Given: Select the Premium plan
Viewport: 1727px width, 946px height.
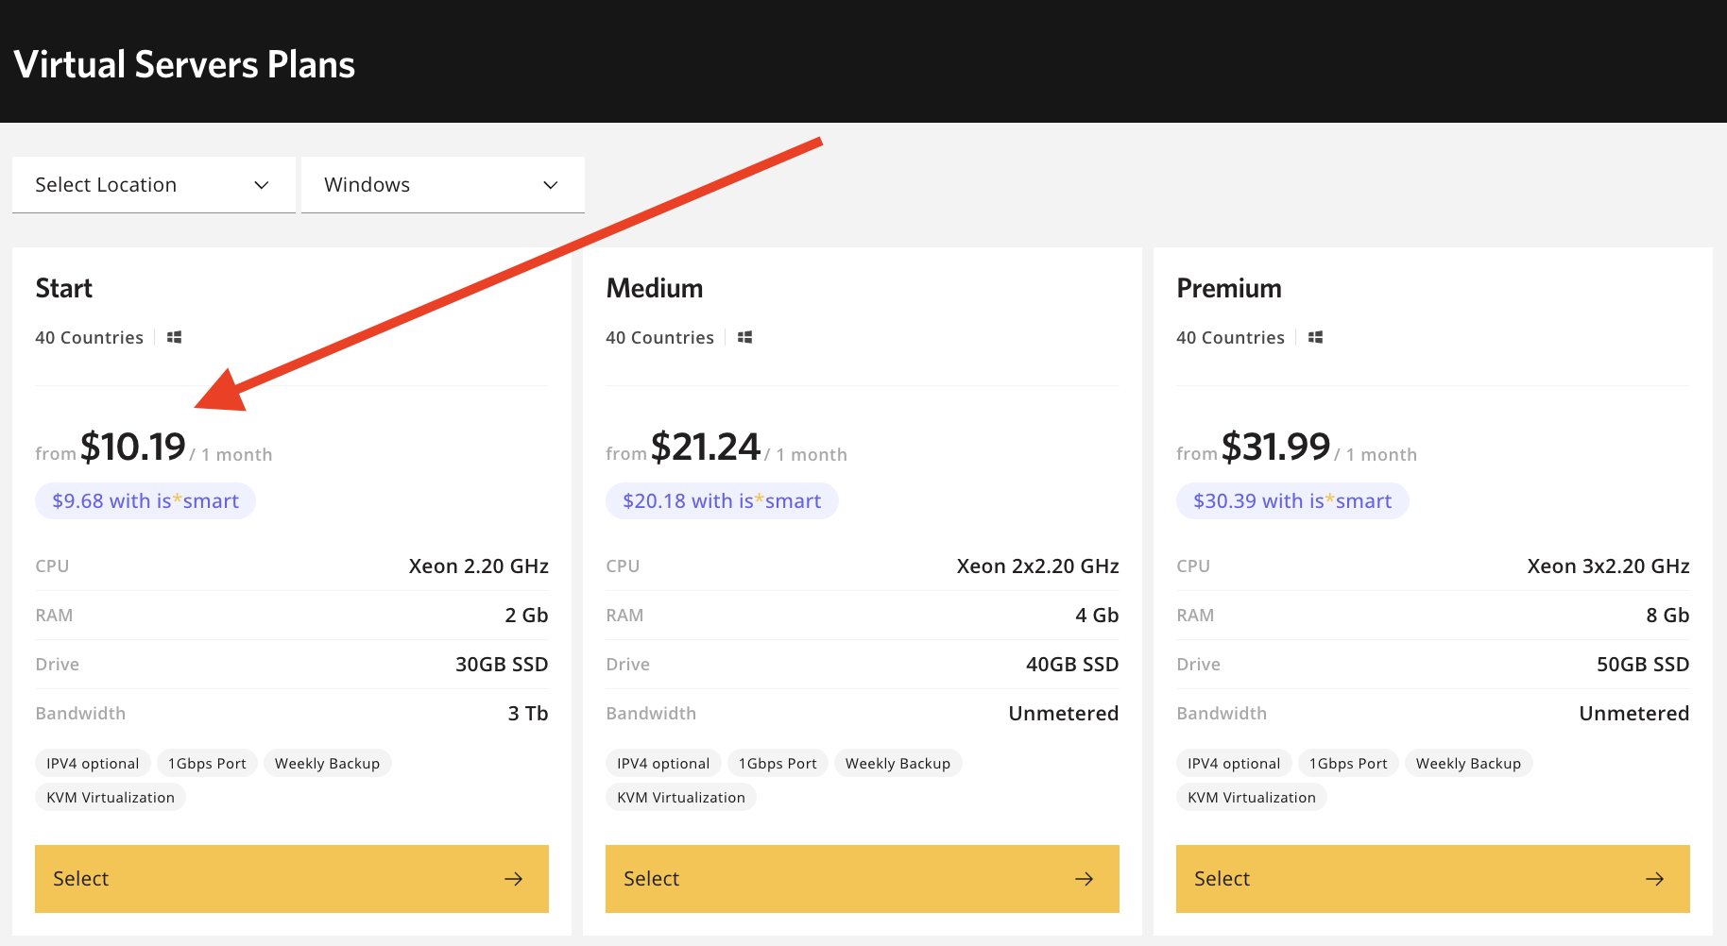Looking at the screenshot, I should point(1432,878).
